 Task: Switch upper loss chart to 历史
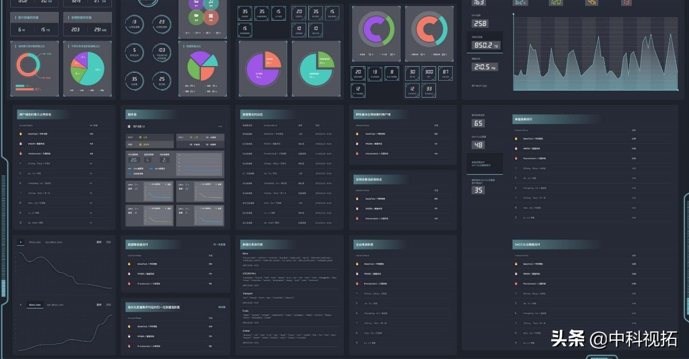point(109,242)
